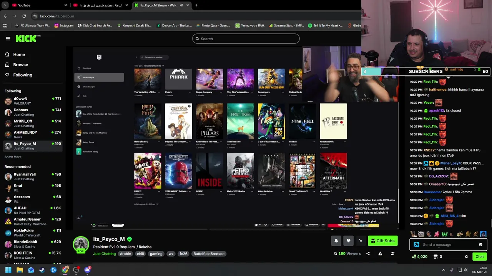Open Discord from the taskbar

[87, 270]
